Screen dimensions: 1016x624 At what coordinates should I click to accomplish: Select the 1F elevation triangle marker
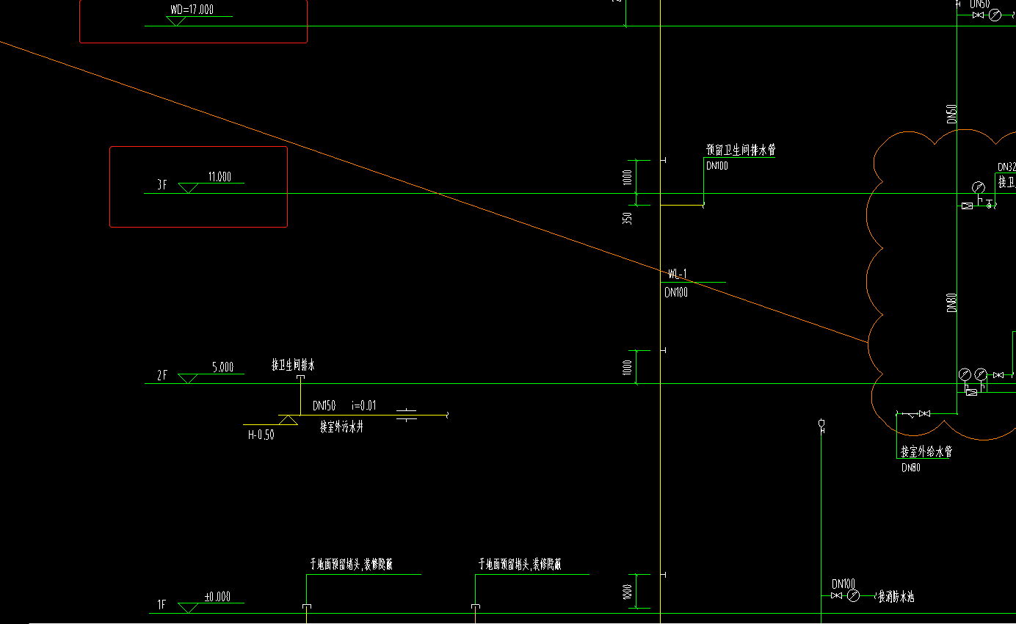click(x=190, y=608)
